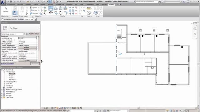200x112 pixels.
Task: Click the first grid bubble above the plan
Action: click(141, 30)
